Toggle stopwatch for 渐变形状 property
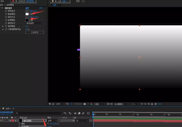182x127 pixels. [x=6, y=23]
